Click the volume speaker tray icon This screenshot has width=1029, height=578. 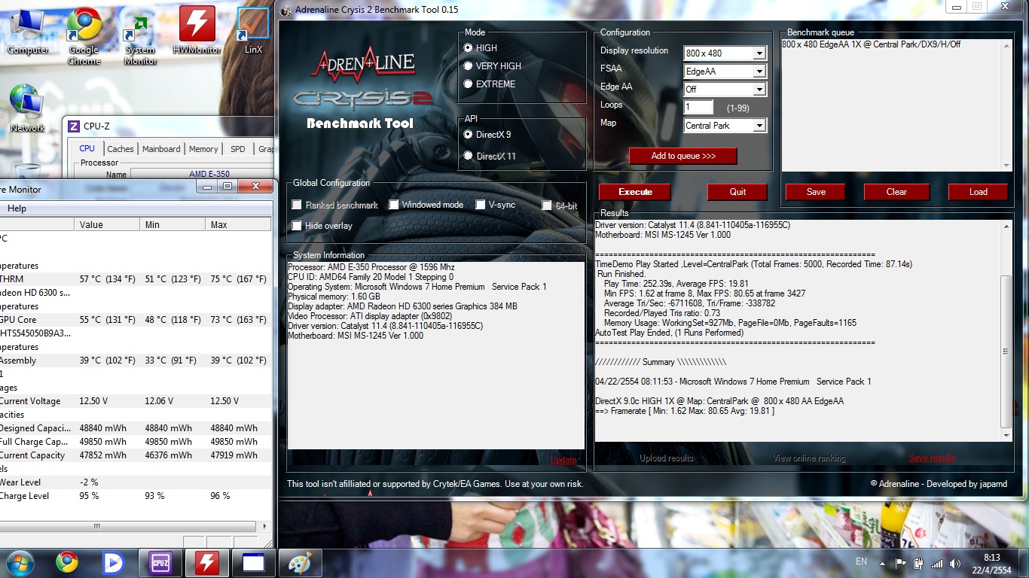point(955,563)
